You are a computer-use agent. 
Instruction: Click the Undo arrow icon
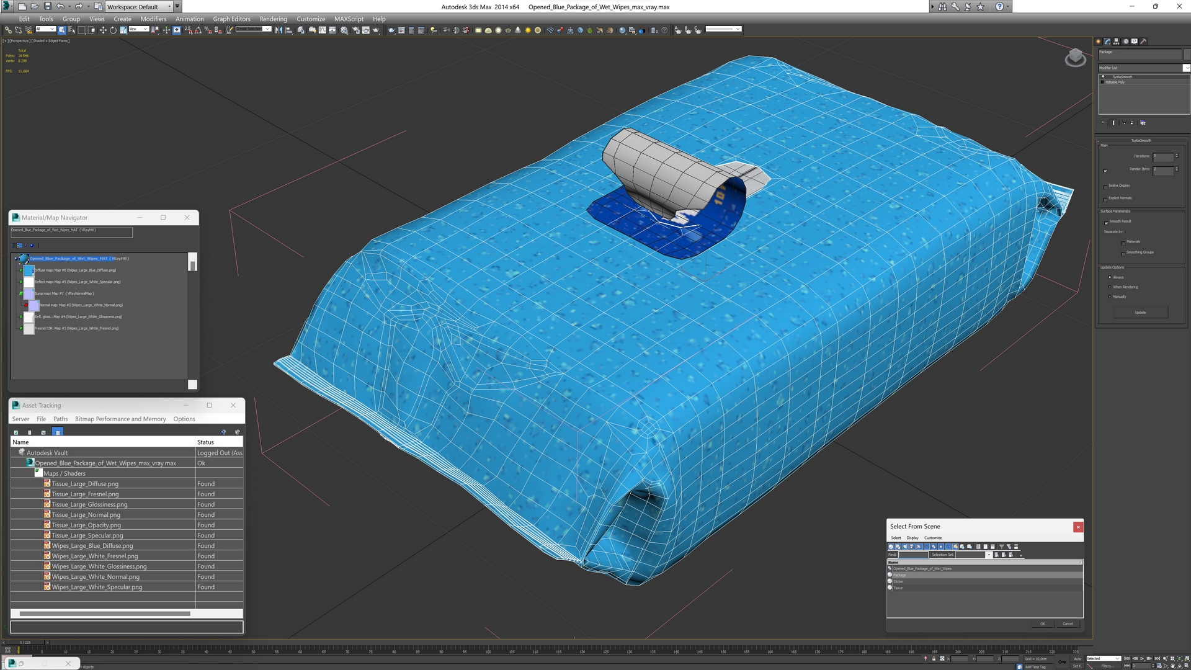pyautogui.click(x=60, y=6)
